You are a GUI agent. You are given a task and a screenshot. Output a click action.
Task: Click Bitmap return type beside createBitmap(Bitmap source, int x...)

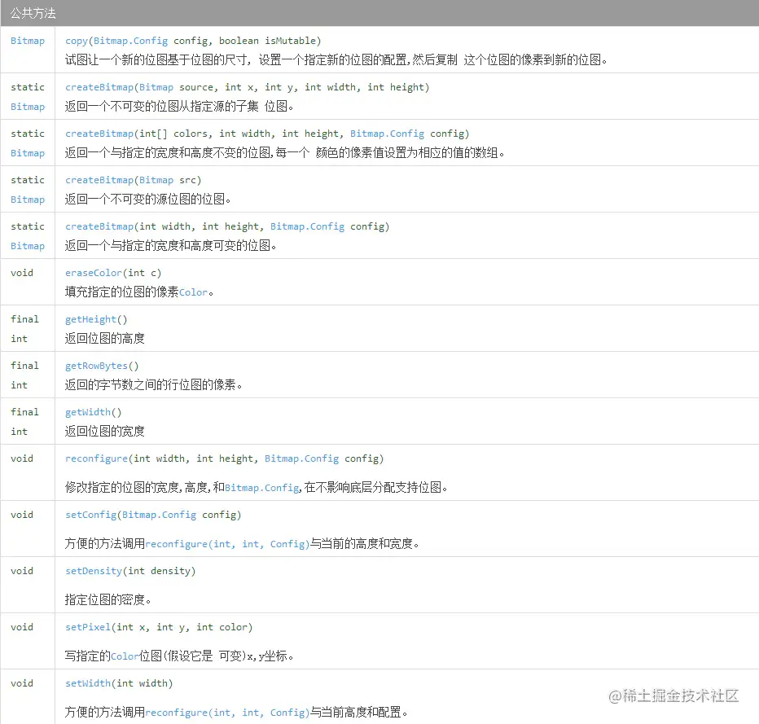pyautogui.click(x=28, y=107)
